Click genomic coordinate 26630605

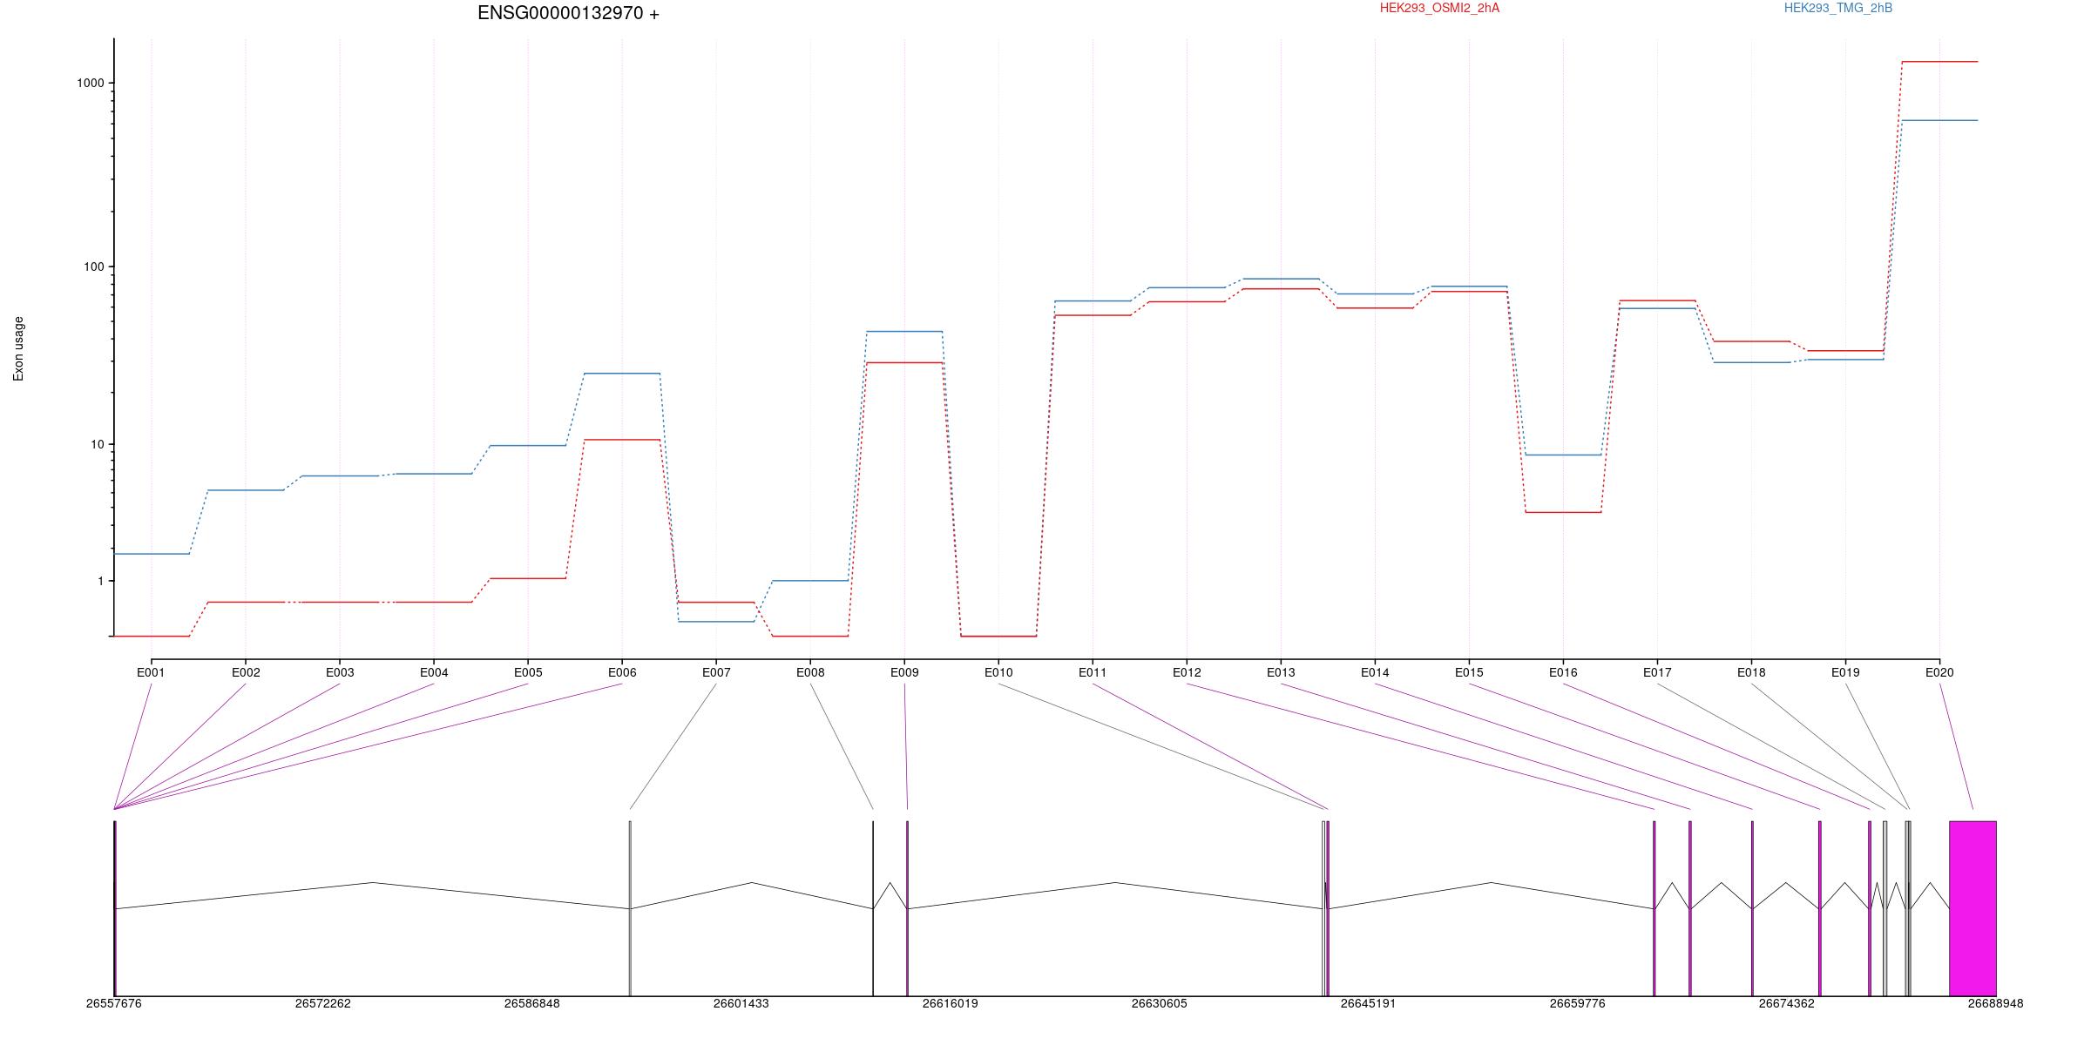point(1160,1003)
